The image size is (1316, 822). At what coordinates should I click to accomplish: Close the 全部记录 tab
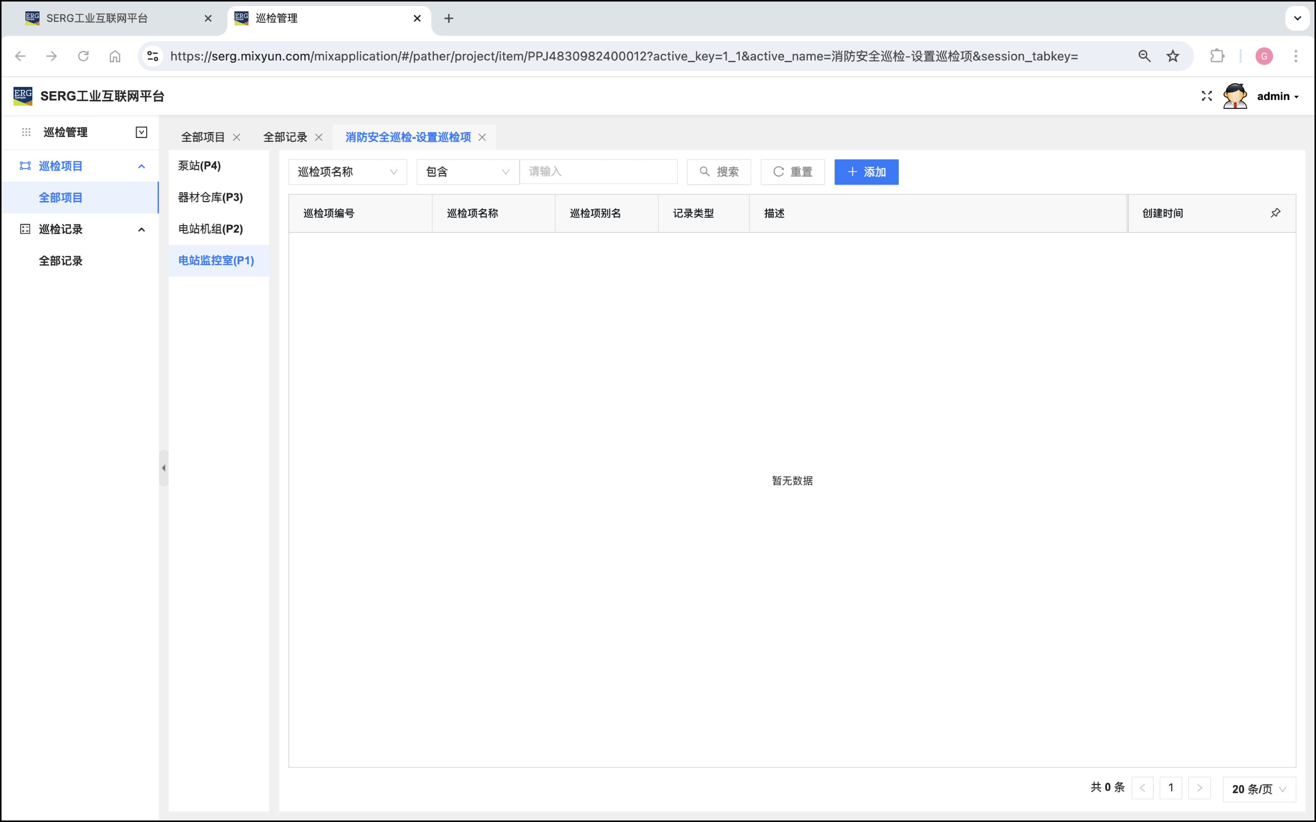click(319, 138)
